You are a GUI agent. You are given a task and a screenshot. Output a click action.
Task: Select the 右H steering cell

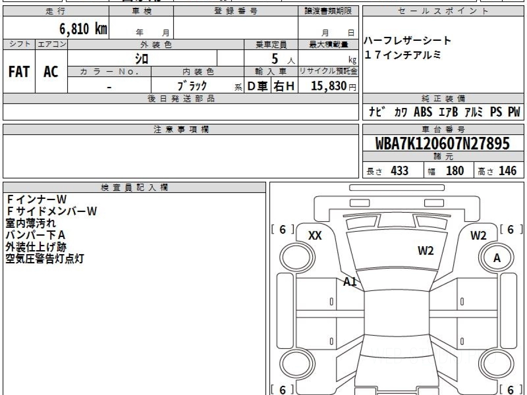tap(284, 86)
